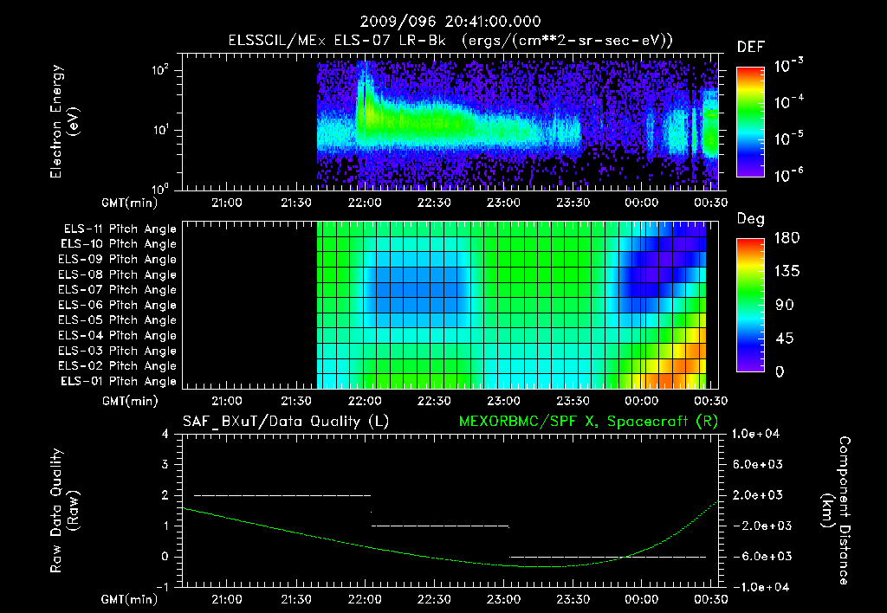Click the 4 tick on Raw Data Quality axis

[165, 434]
